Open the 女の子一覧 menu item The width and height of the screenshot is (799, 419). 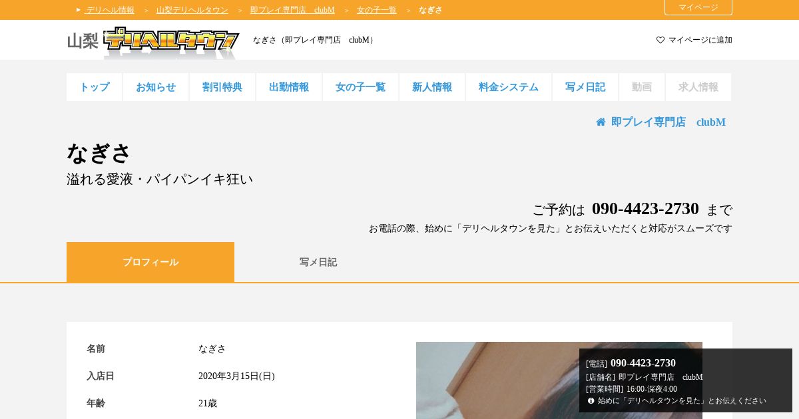click(360, 87)
